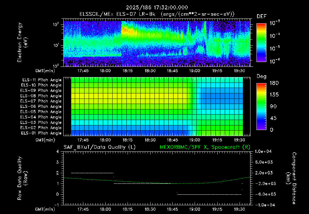Image resolution: width=309 pixels, height=214 pixels.
Task: Click the ELS-07 Pitch Angle row label
Action: pos(41,101)
